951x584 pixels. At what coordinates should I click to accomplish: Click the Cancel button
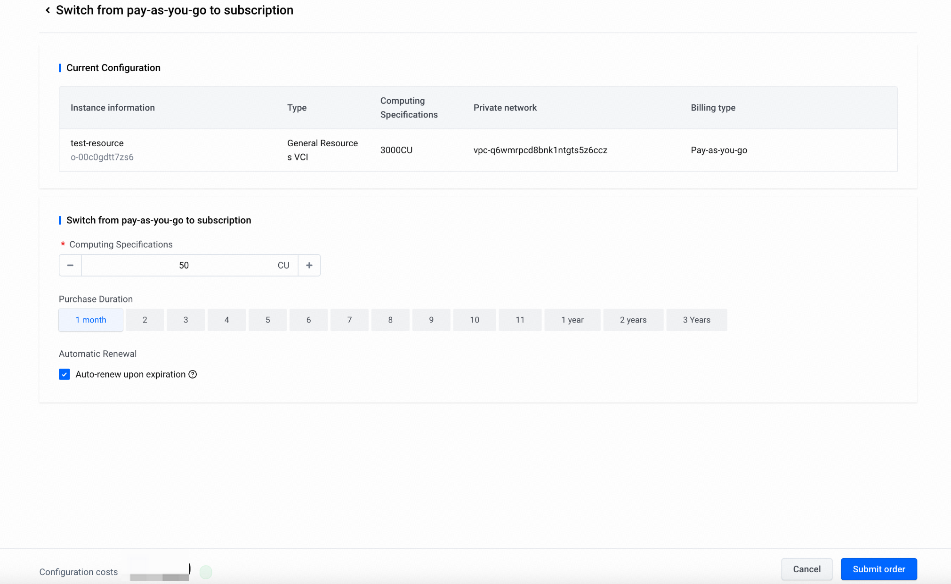pos(807,569)
